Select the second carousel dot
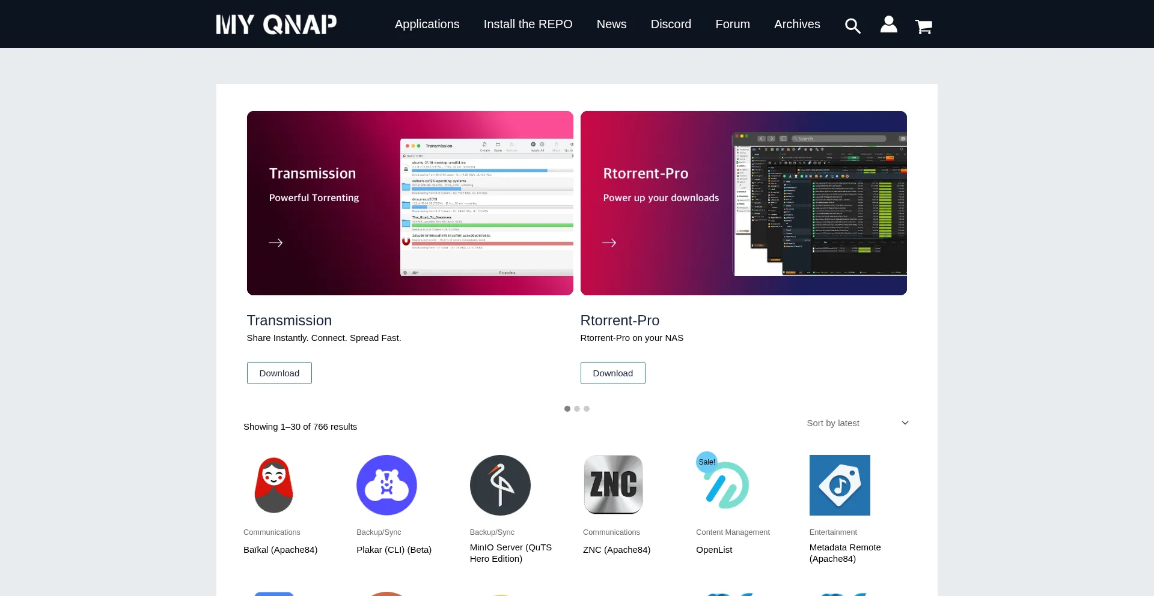This screenshot has width=1154, height=596. click(x=577, y=409)
